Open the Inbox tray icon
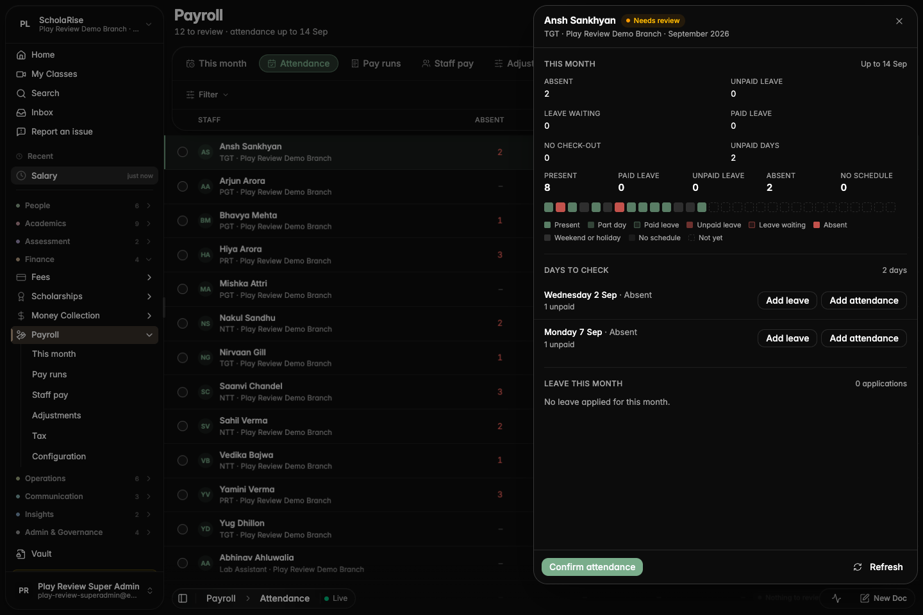This screenshot has width=923, height=615. pyautogui.click(x=21, y=113)
